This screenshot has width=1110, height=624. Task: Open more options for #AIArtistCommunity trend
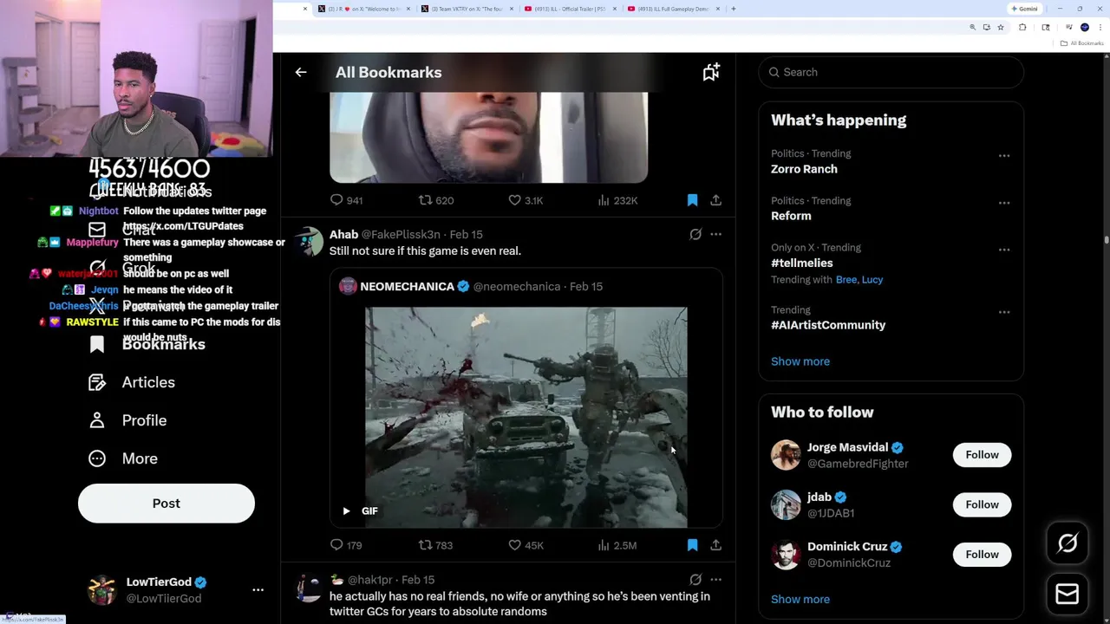[x=1004, y=312]
